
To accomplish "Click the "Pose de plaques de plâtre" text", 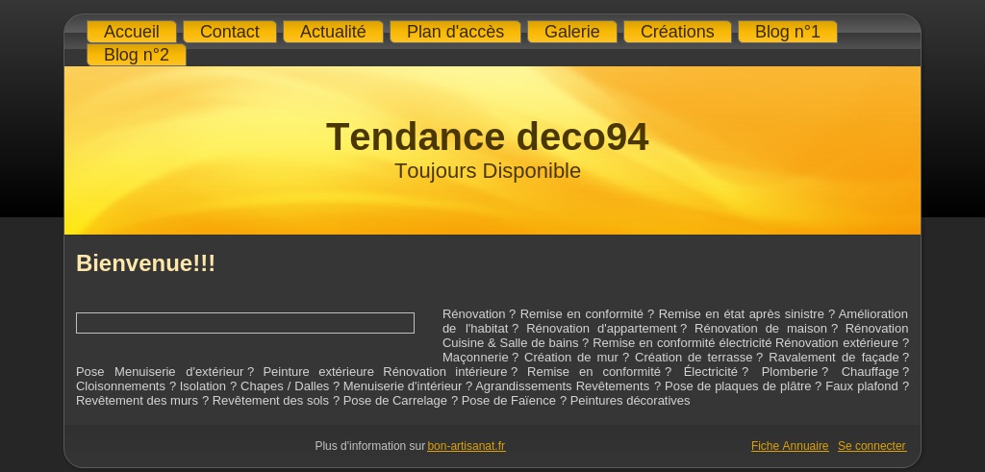I will pyautogui.click(x=738, y=386).
